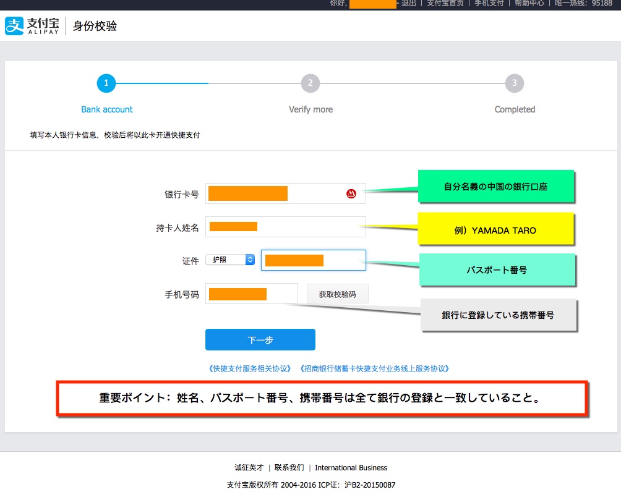Click step 1 circle Bank account
The width and height of the screenshot is (621, 500).
pyautogui.click(x=106, y=83)
